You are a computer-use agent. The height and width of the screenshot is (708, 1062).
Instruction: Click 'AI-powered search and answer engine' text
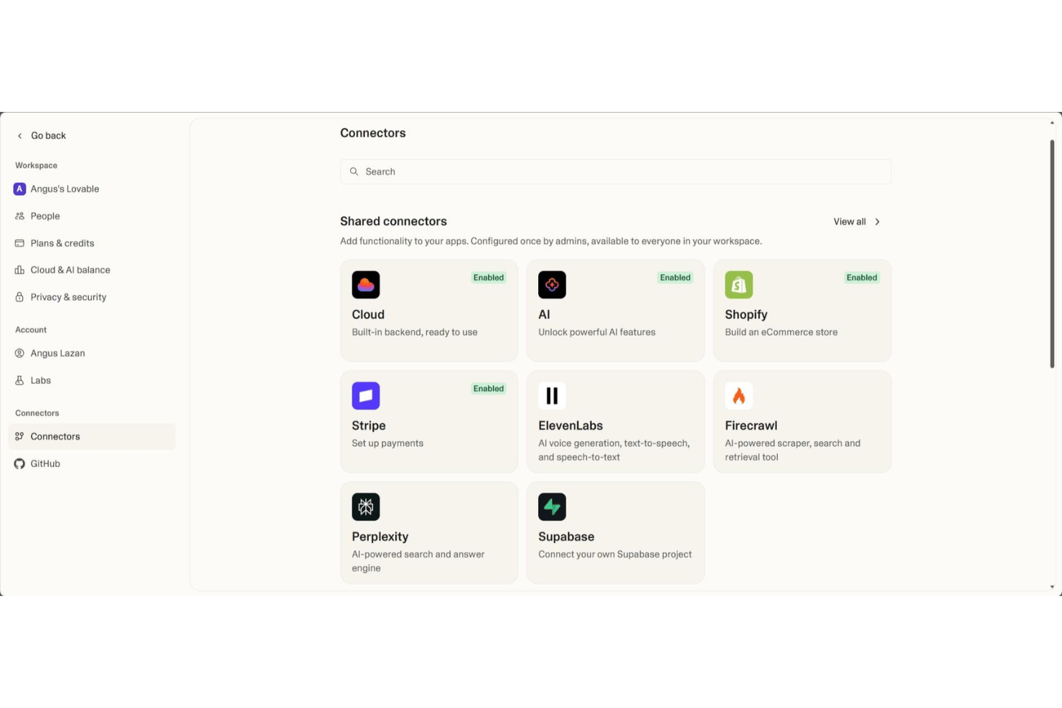pyautogui.click(x=418, y=561)
